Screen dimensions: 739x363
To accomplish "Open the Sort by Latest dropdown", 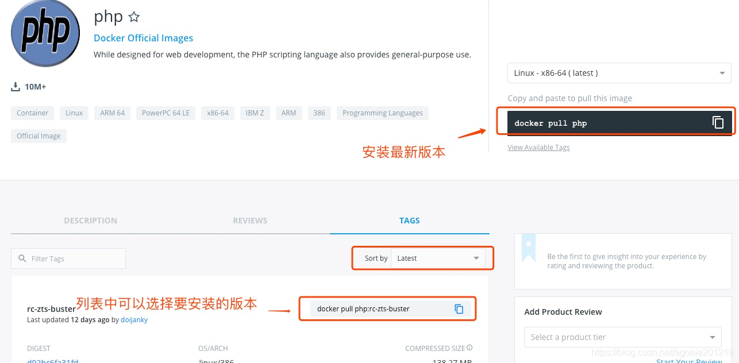I will pos(438,258).
